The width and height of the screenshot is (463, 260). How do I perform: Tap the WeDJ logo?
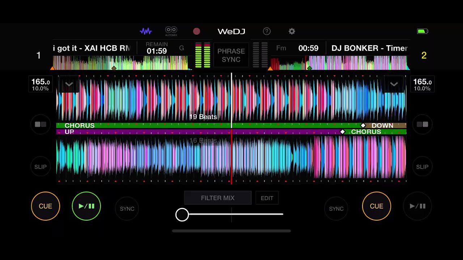pos(231,31)
